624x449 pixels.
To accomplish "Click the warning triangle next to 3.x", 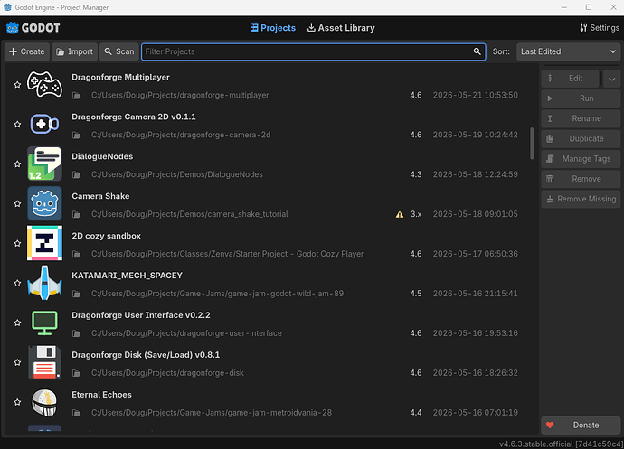I will 400,215.
